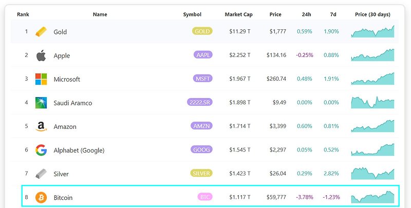Click Silver's price $26.04
Screen dimensions: 411x208
pyautogui.click(x=278, y=173)
